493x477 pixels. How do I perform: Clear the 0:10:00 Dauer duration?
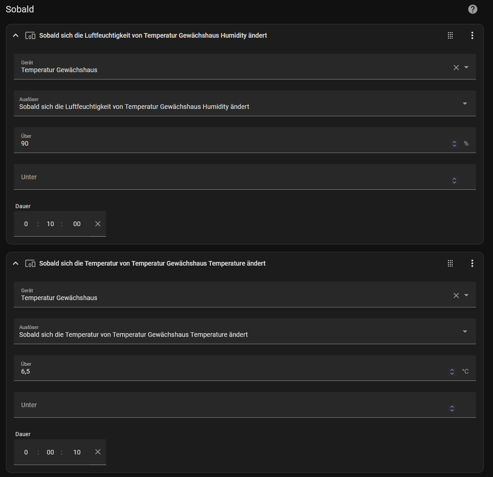pyautogui.click(x=97, y=224)
